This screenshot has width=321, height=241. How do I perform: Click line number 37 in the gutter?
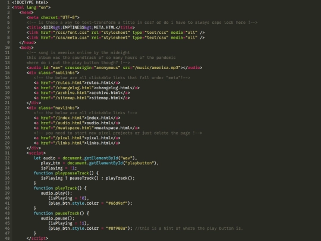tap(7, 183)
